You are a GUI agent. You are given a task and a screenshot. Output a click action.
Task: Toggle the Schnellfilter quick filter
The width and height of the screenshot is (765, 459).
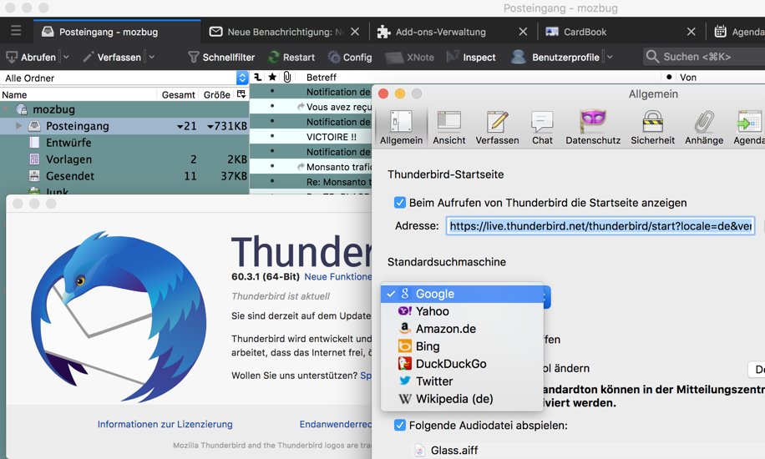tap(221, 57)
